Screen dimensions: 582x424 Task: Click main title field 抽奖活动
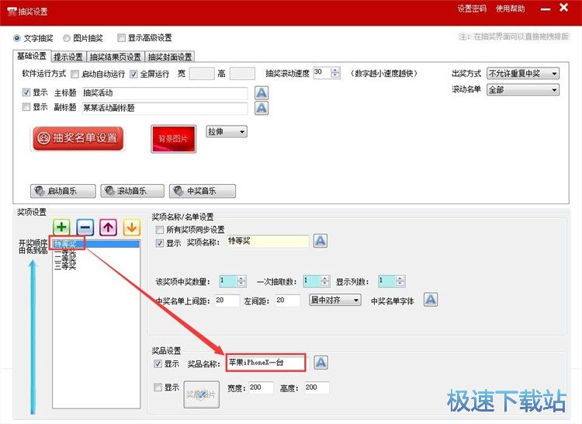165,93
